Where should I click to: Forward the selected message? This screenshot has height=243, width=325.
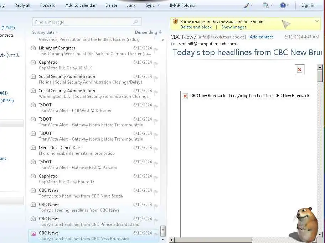tap(48, 5)
